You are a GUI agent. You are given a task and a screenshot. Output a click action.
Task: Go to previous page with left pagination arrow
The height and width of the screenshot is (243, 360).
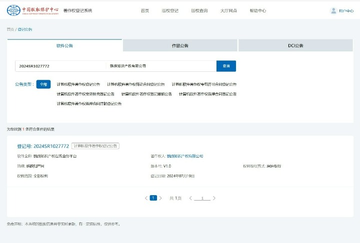(146, 198)
